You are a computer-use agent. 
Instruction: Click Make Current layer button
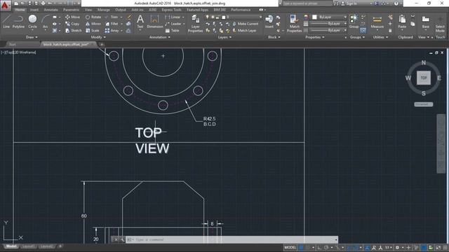(x=245, y=24)
